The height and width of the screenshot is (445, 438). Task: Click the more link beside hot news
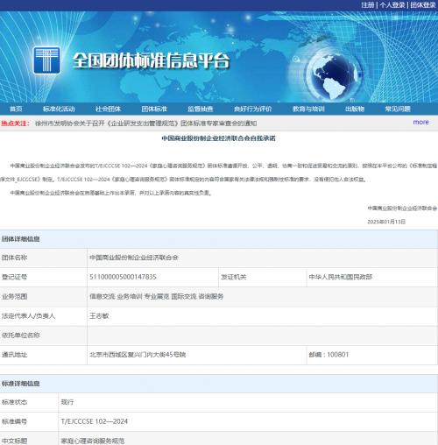420,122
